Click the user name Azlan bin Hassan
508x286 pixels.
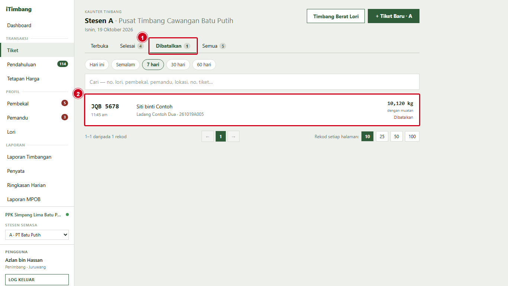[x=24, y=260]
